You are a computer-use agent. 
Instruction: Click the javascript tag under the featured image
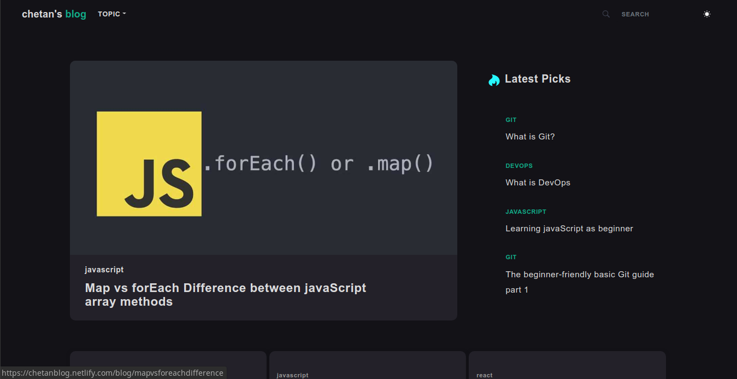tap(104, 269)
